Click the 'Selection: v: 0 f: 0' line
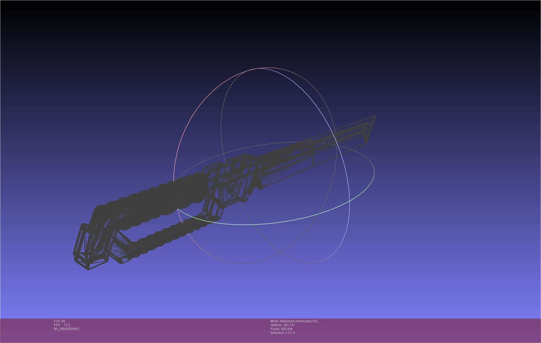Image resolution: width=541 pixels, height=343 pixels. 282,333
